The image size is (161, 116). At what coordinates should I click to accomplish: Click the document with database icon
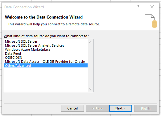tap(151, 21)
